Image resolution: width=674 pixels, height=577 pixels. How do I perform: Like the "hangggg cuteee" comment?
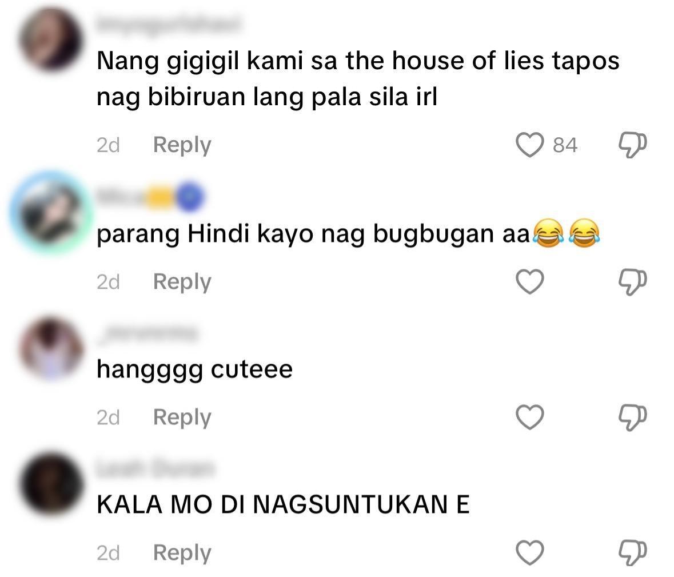(x=529, y=417)
